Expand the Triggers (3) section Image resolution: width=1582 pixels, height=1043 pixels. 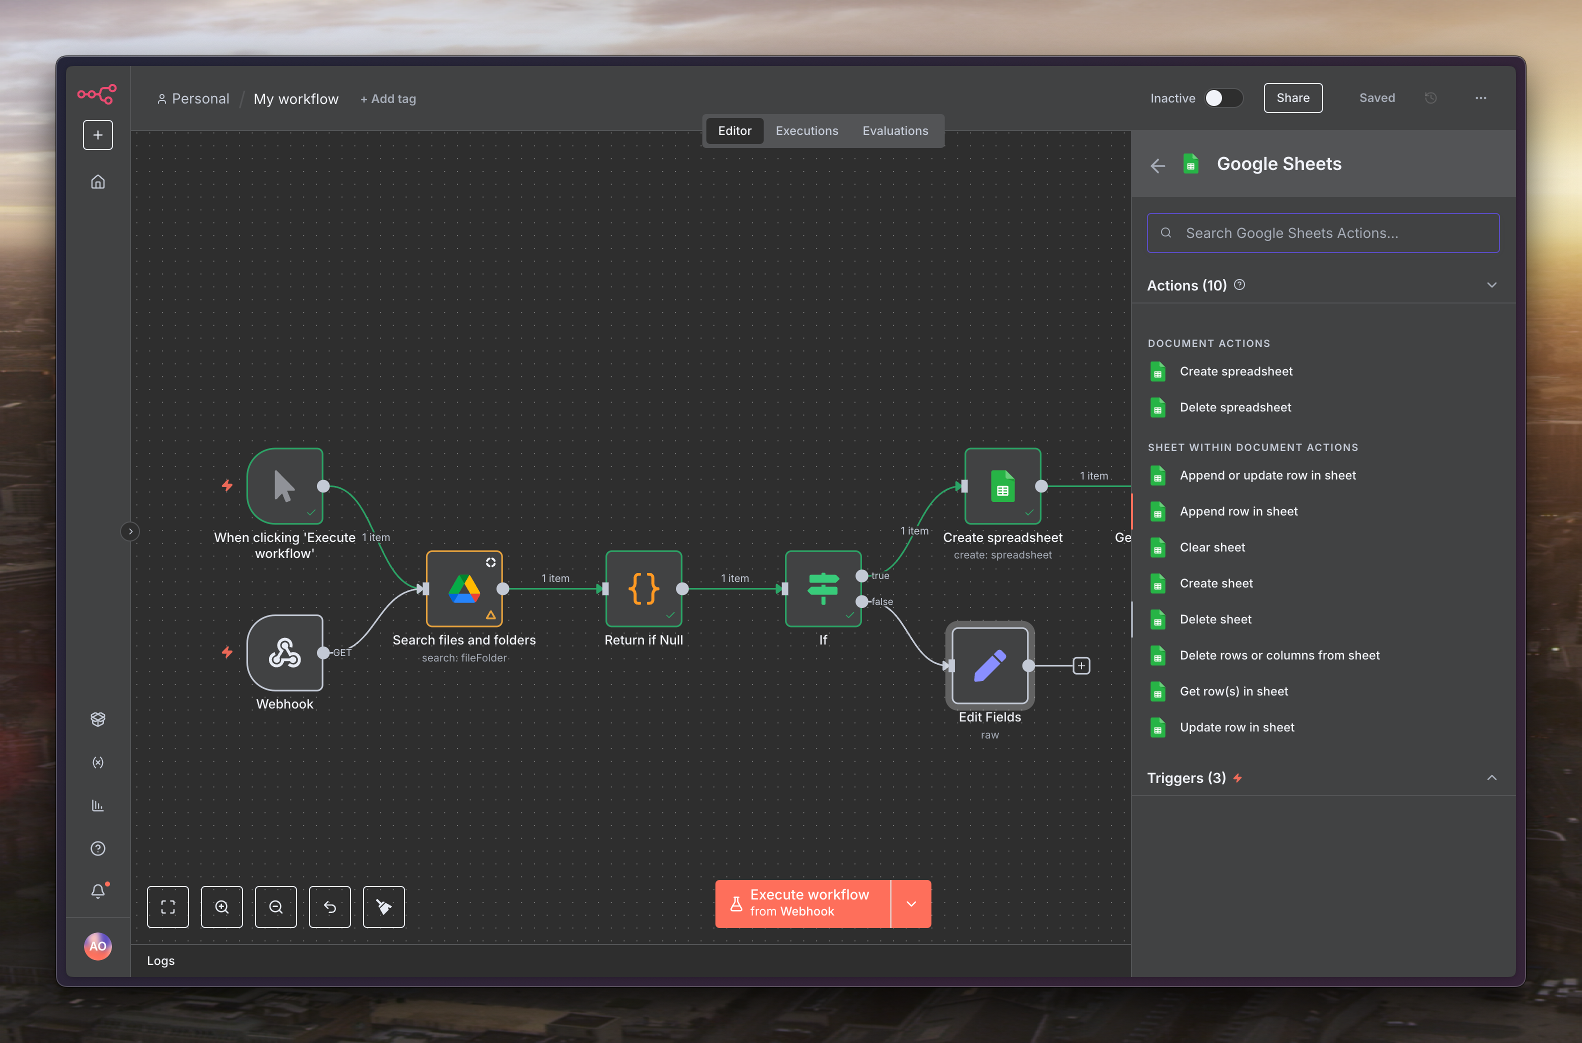pyautogui.click(x=1491, y=777)
